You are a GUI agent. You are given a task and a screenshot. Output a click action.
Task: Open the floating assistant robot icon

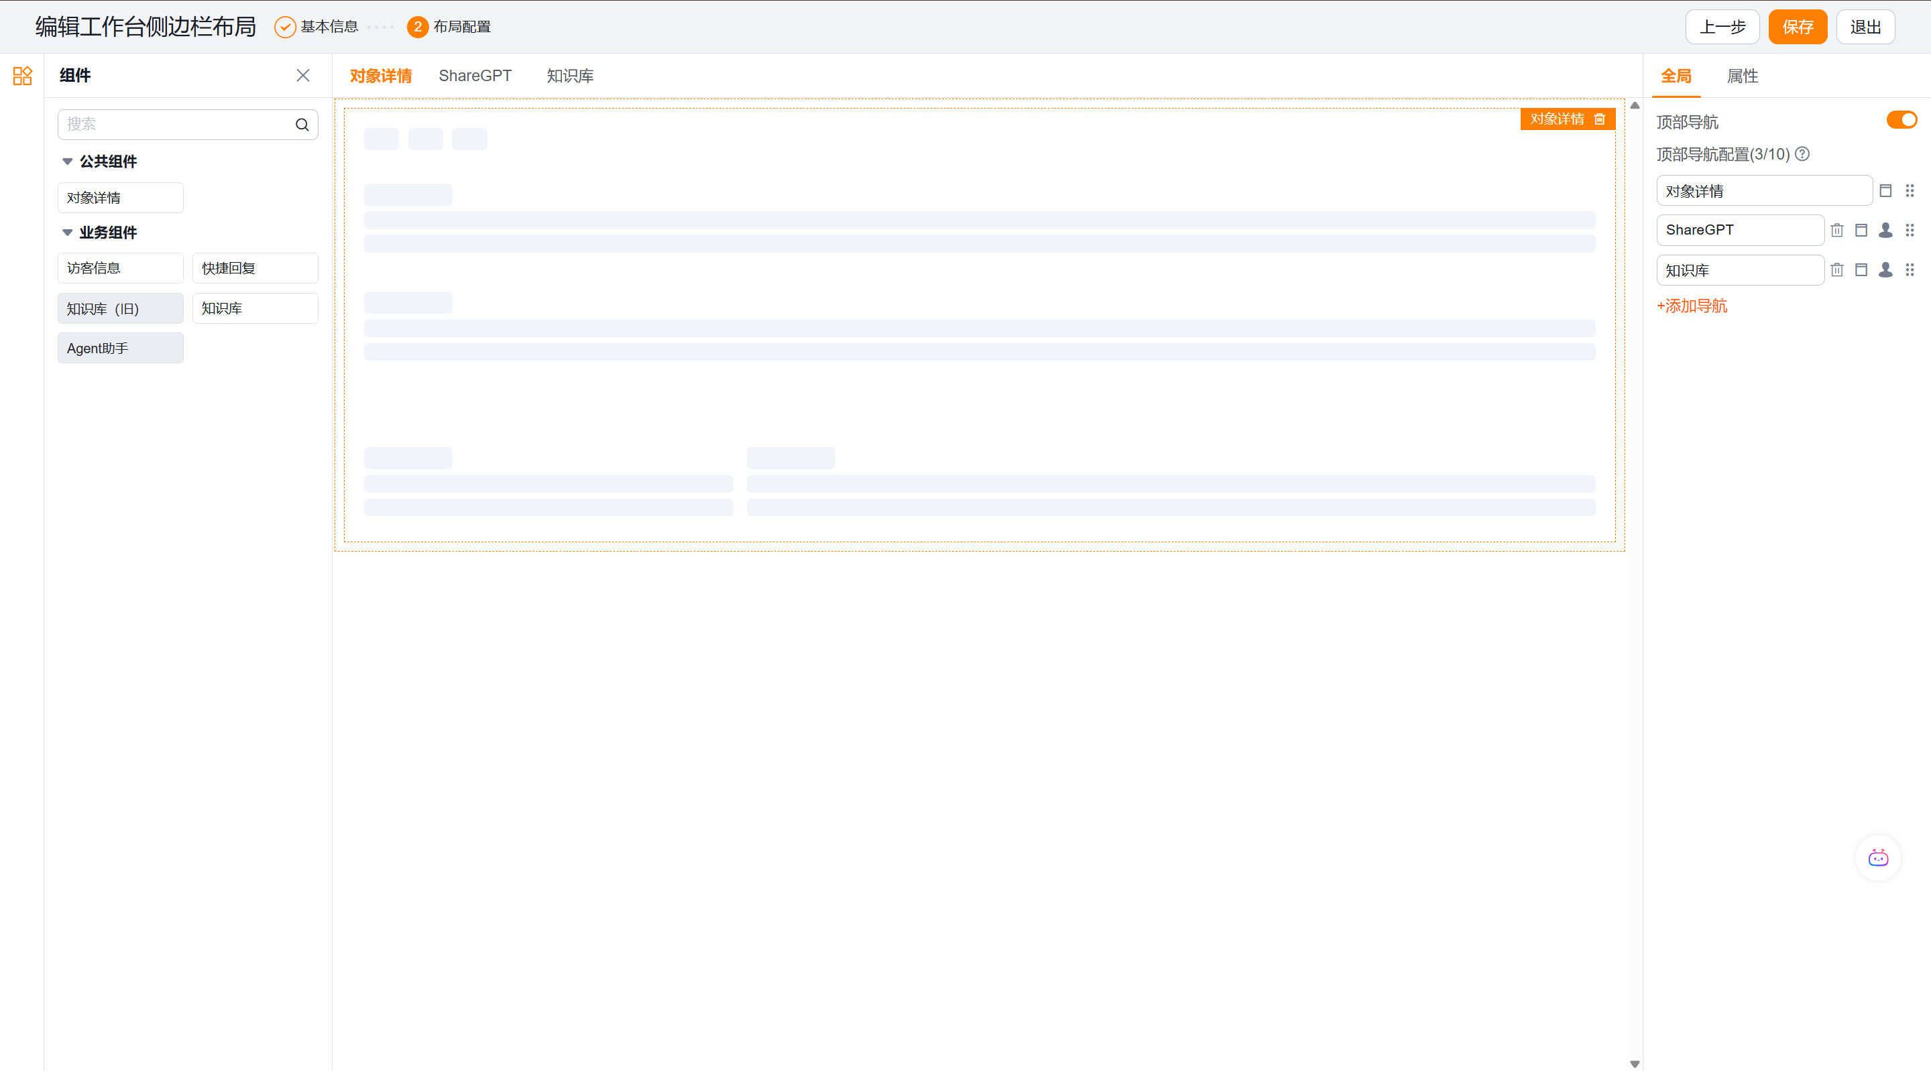coord(1878,858)
